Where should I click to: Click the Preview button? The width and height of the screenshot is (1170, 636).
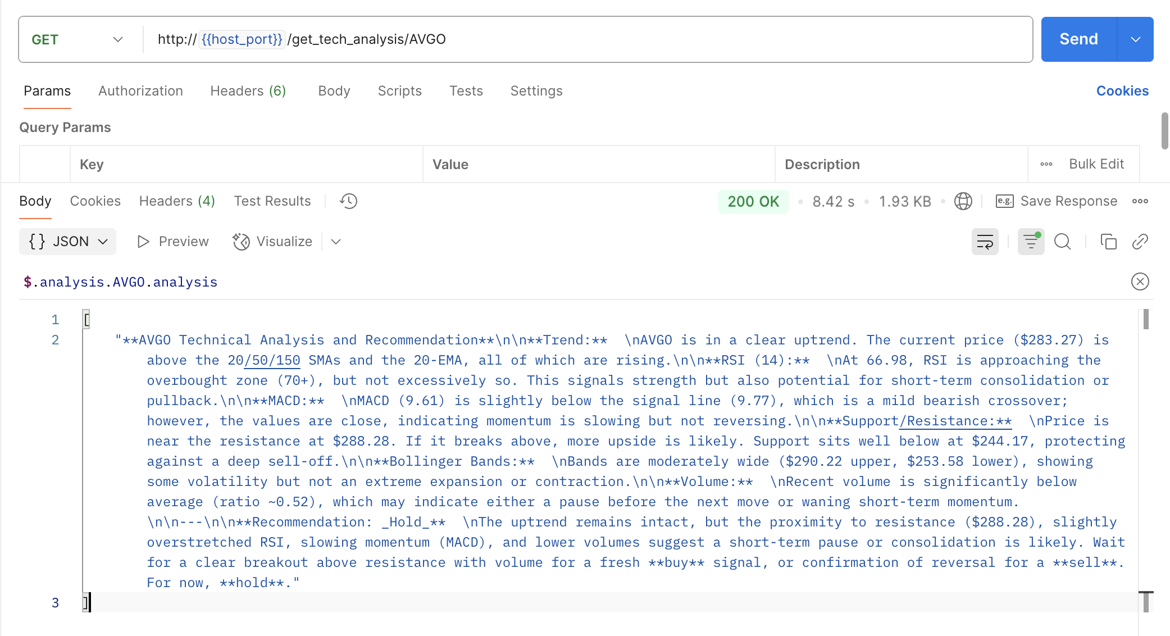click(173, 242)
